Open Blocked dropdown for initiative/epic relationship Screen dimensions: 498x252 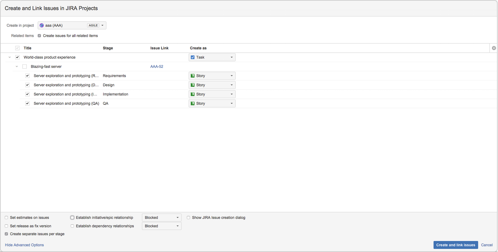(162, 218)
